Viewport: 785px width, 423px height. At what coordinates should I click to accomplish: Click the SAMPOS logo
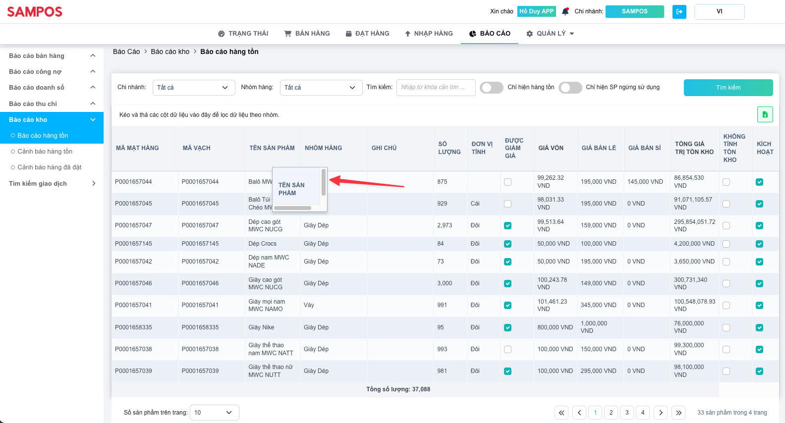coord(35,12)
